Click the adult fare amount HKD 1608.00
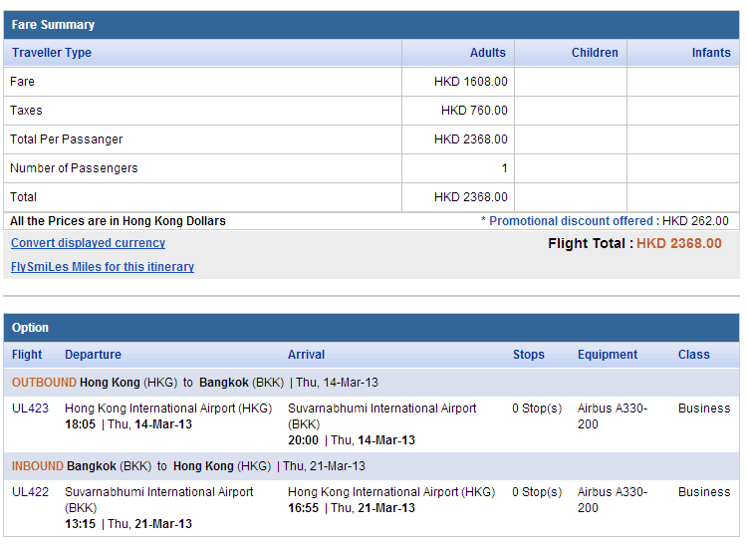This screenshot has width=747, height=547. 470,82
